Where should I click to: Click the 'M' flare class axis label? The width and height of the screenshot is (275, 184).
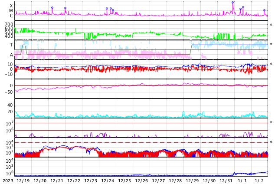tap(11, 11)
